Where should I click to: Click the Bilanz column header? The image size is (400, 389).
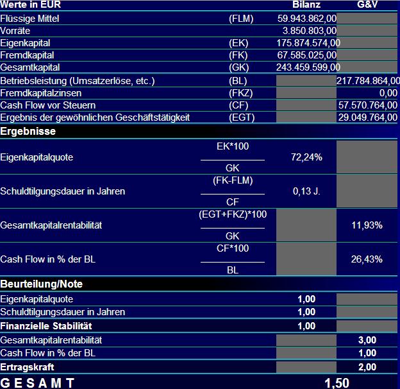(x=306, y=4)
